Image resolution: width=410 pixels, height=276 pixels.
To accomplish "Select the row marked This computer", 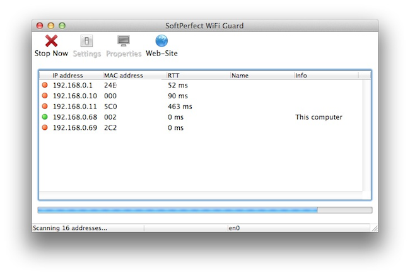I will 201,117.
